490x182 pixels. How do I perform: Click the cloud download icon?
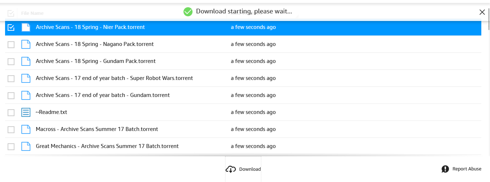[x=231, y=169]
